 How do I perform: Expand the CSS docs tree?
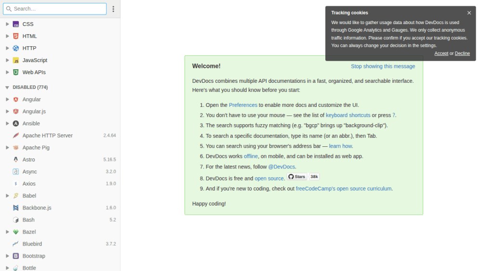pos(7,24)
